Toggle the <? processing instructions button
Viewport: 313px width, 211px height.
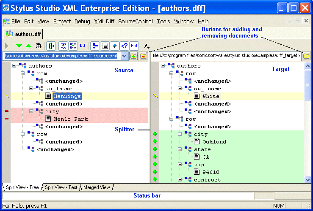[x=125, y=46]
